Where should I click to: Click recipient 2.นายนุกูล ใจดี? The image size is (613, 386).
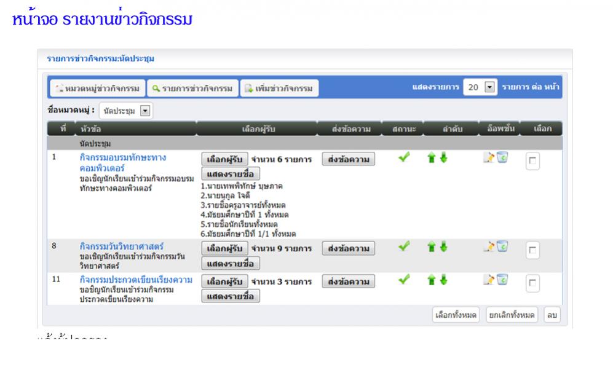[x=225, y=195]
